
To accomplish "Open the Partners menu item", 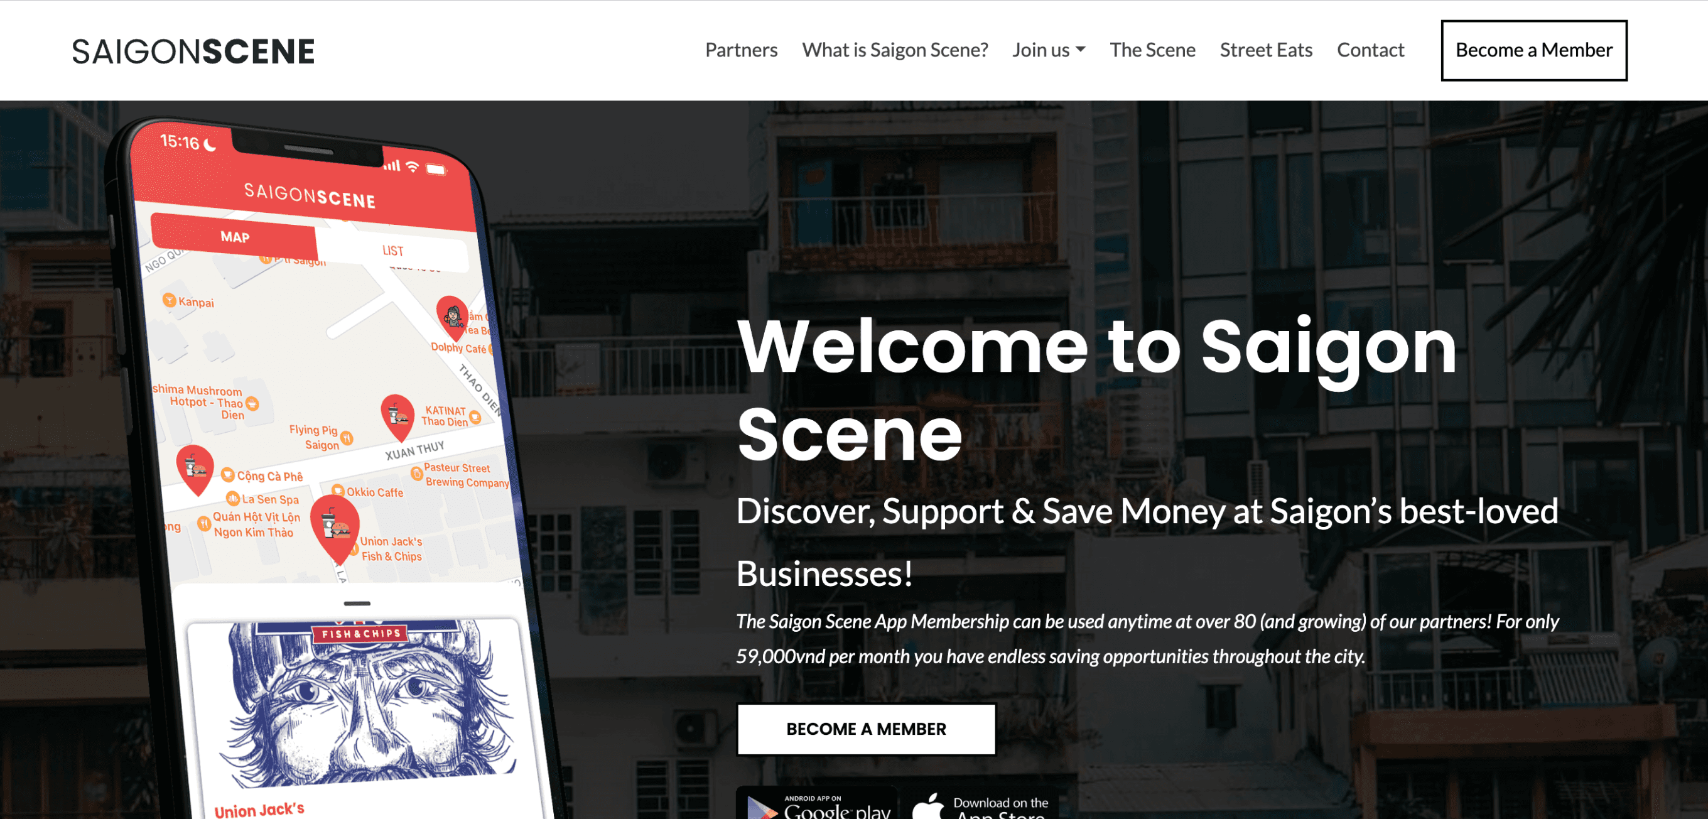I will click(741, 50).
